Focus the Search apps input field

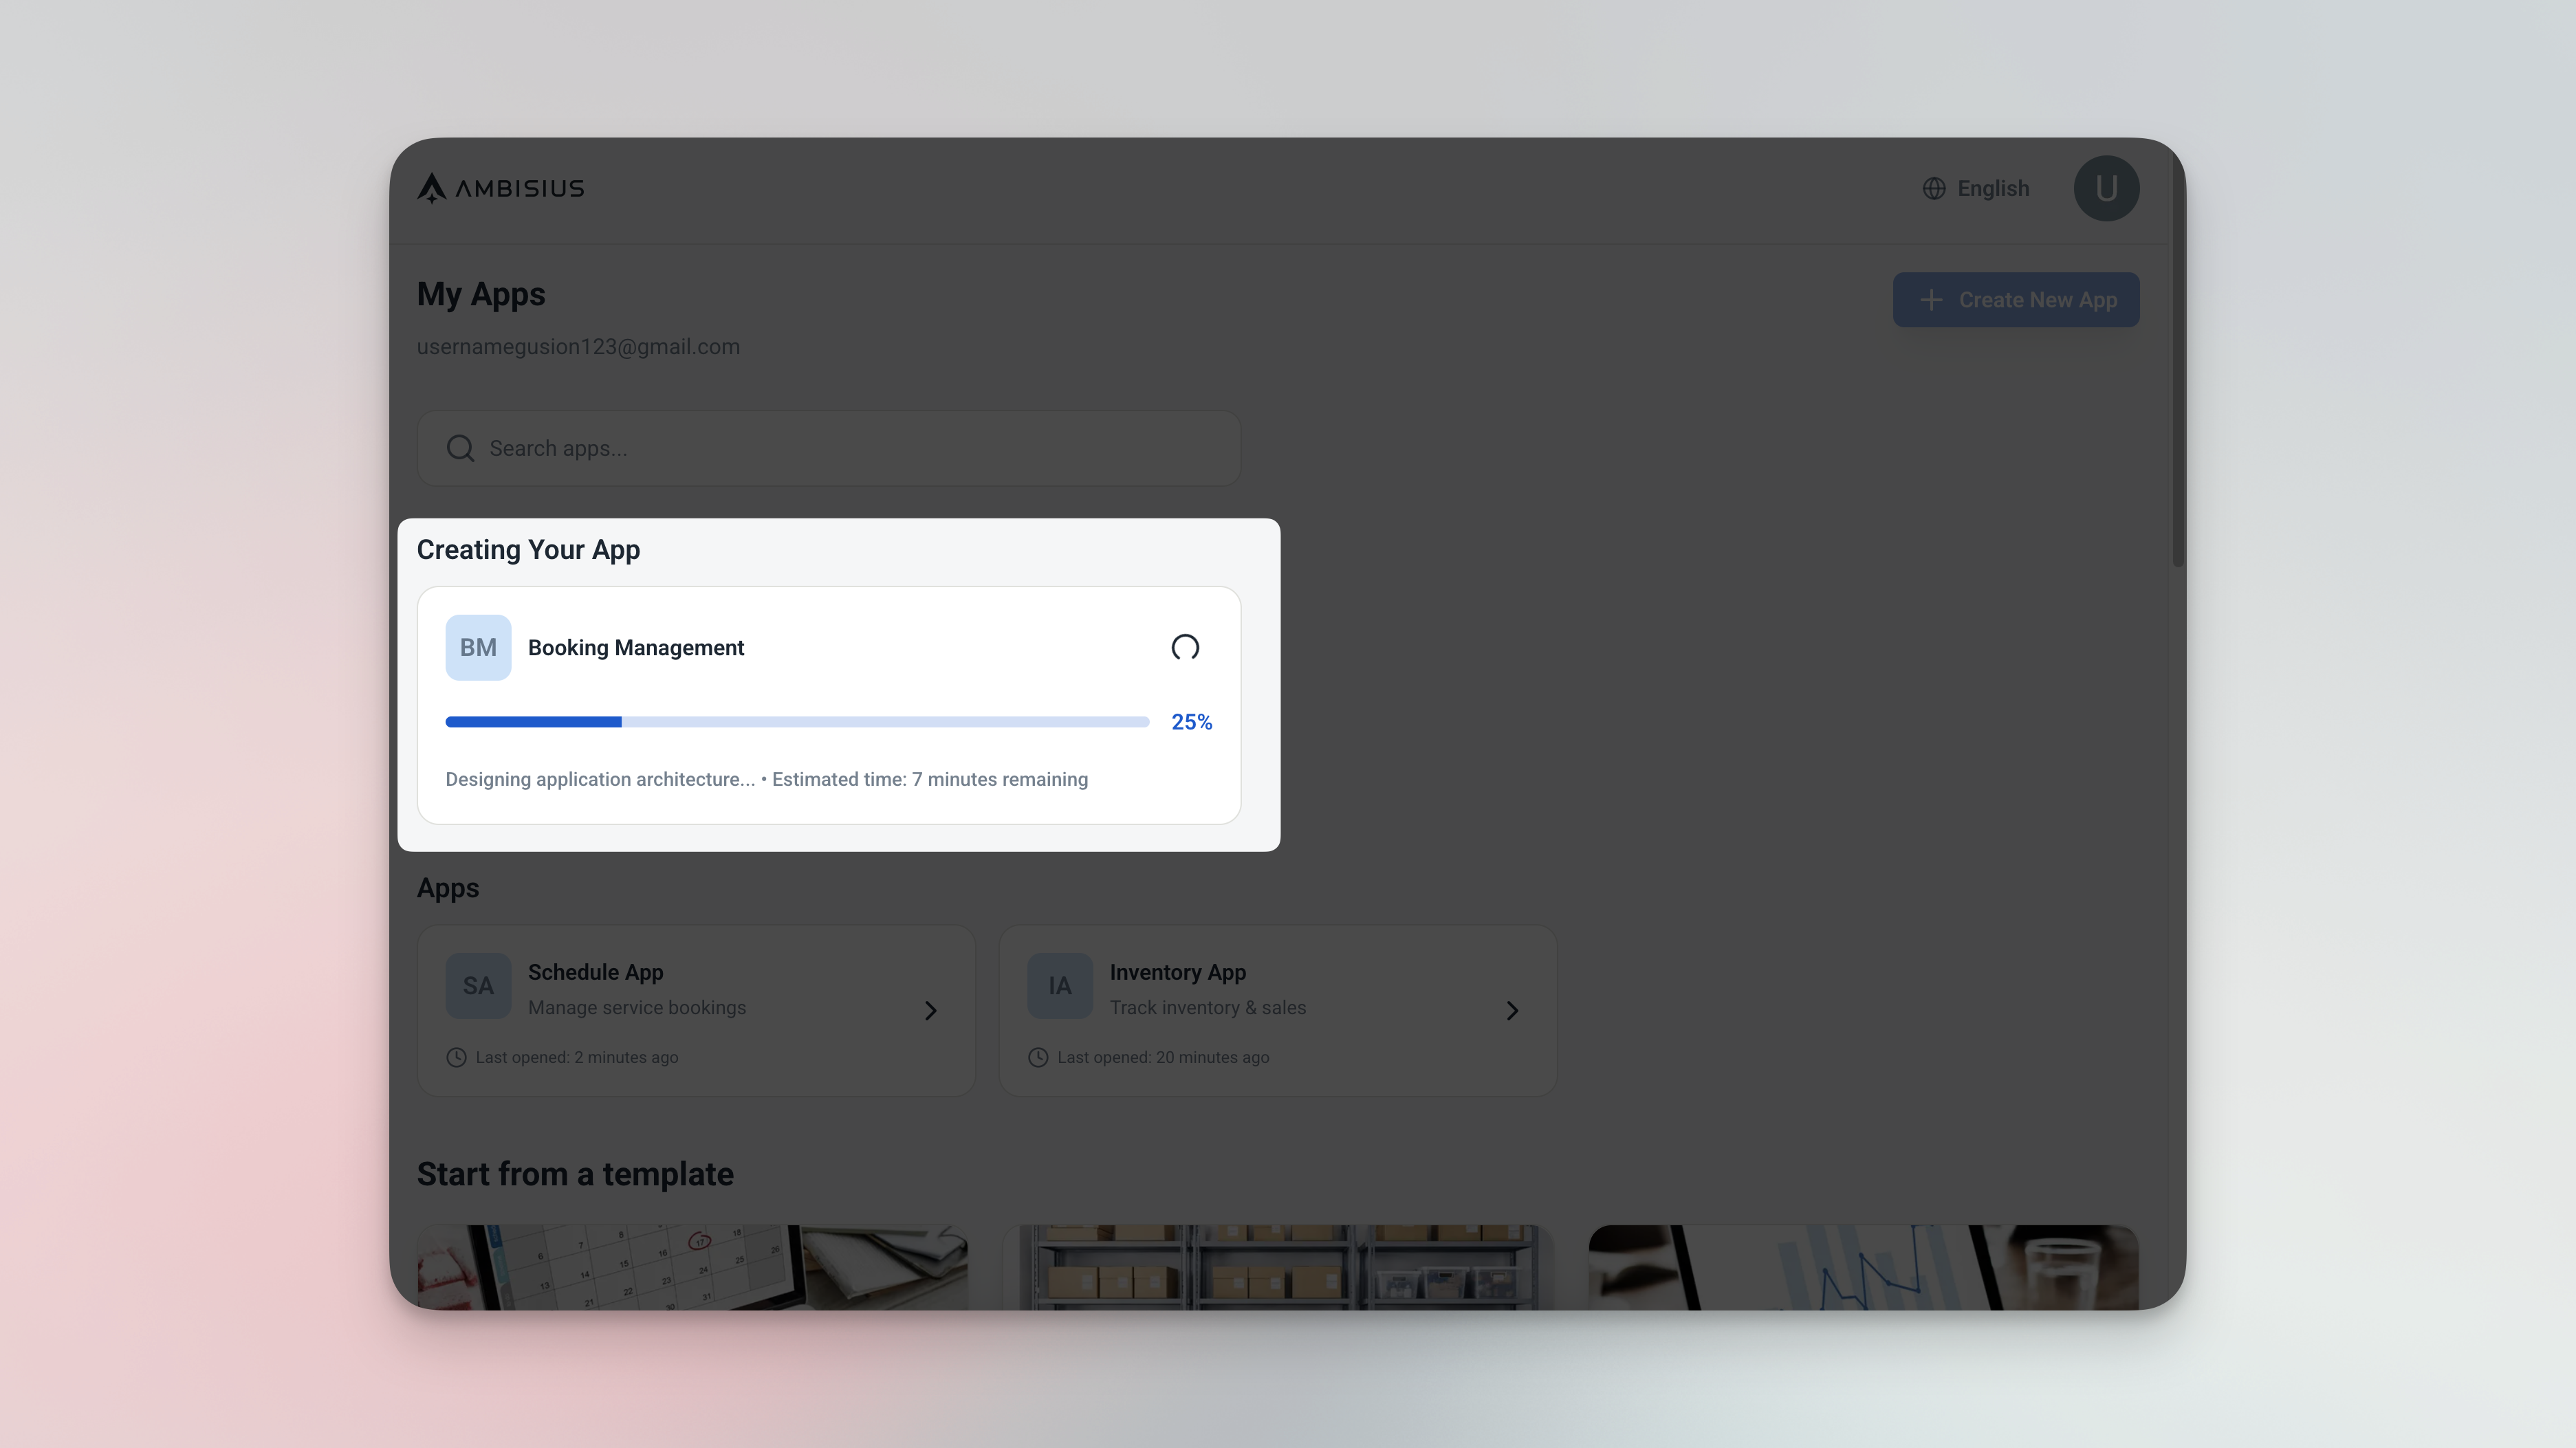tap(829, 448)
